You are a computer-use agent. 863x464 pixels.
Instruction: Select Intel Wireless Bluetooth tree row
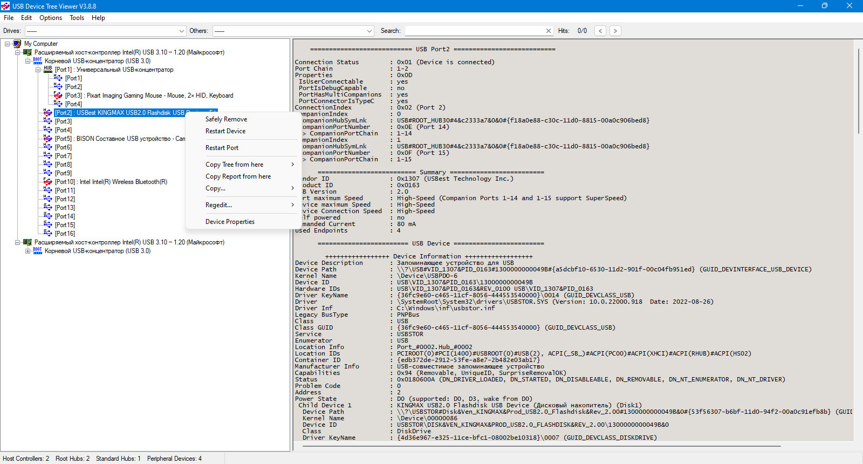(111, 182)
